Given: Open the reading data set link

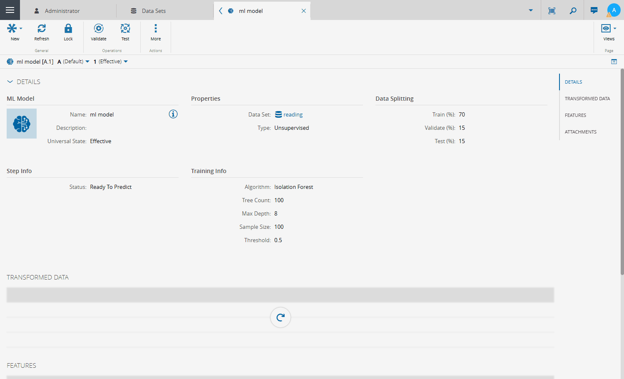Looking at the screenshot, I should pyautogui.click(x=293, y=115).
